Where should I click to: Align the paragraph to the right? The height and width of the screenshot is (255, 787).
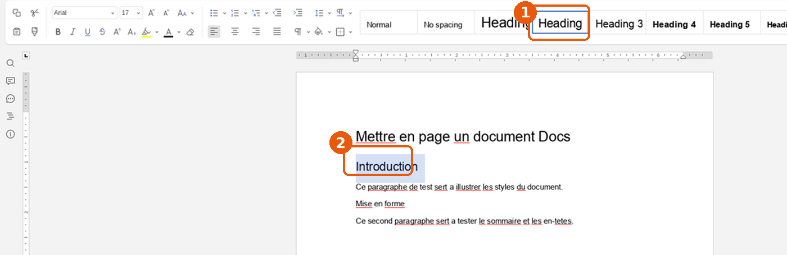pos(256,32)
